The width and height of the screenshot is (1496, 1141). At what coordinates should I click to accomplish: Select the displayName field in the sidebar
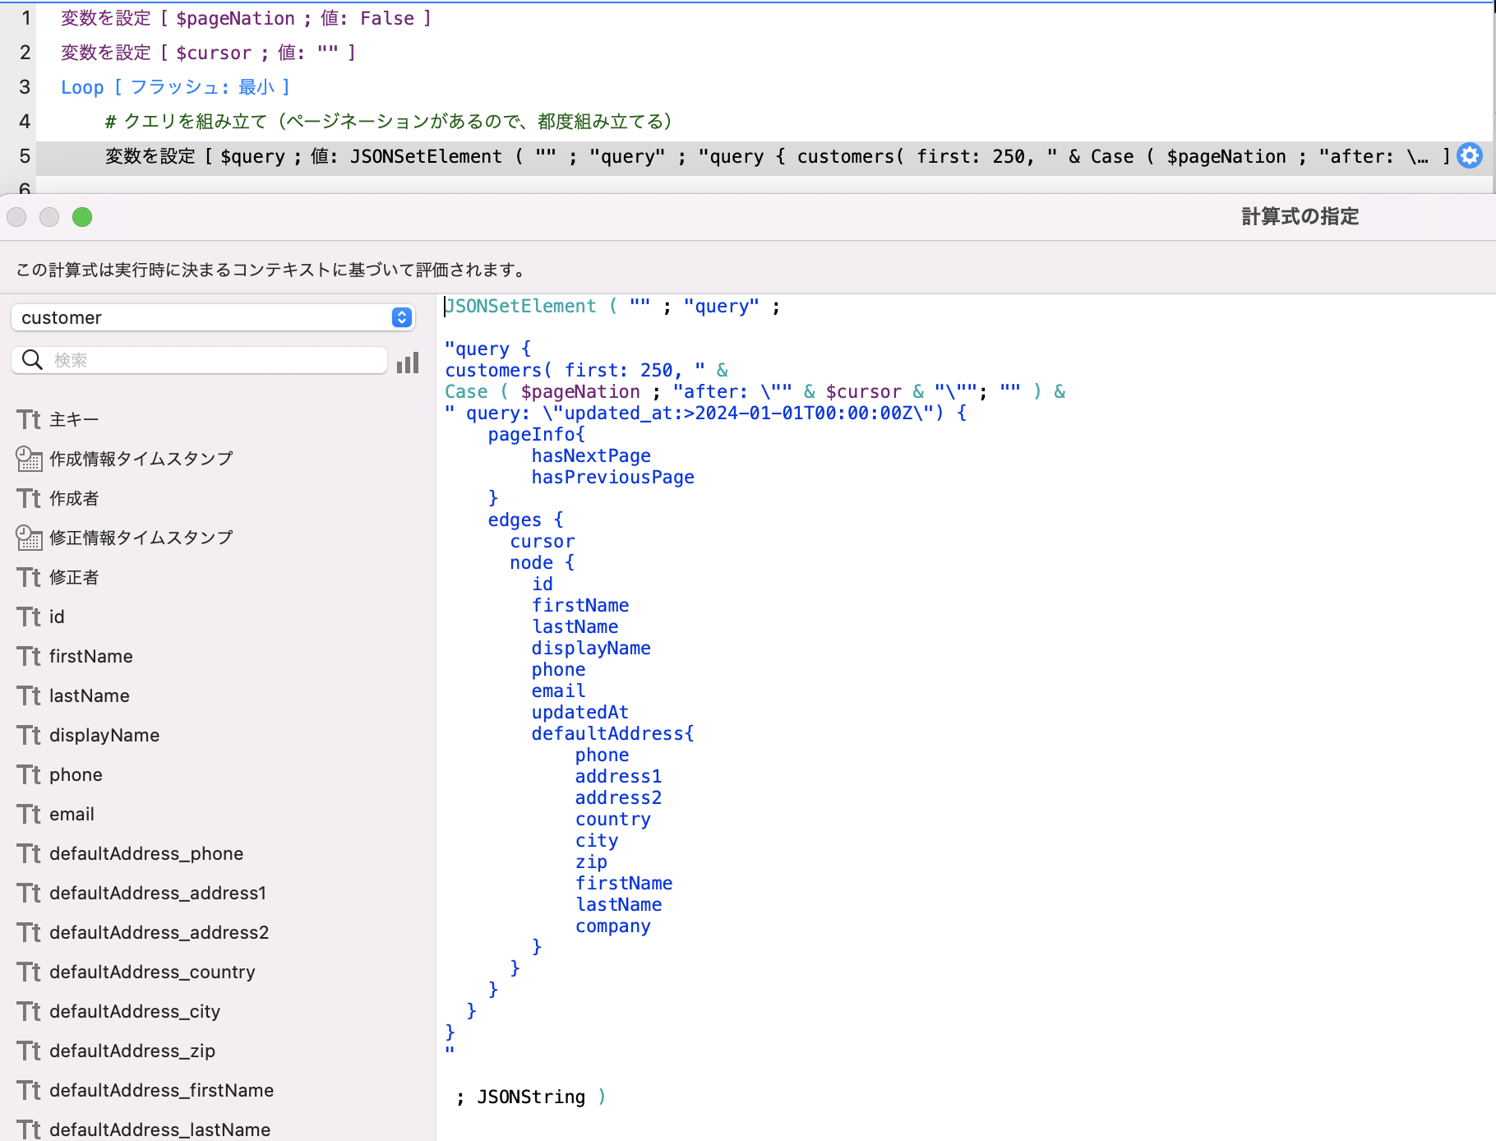pos(104,734)
